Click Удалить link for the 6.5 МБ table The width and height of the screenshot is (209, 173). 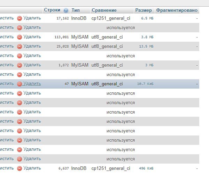[32, 18]
